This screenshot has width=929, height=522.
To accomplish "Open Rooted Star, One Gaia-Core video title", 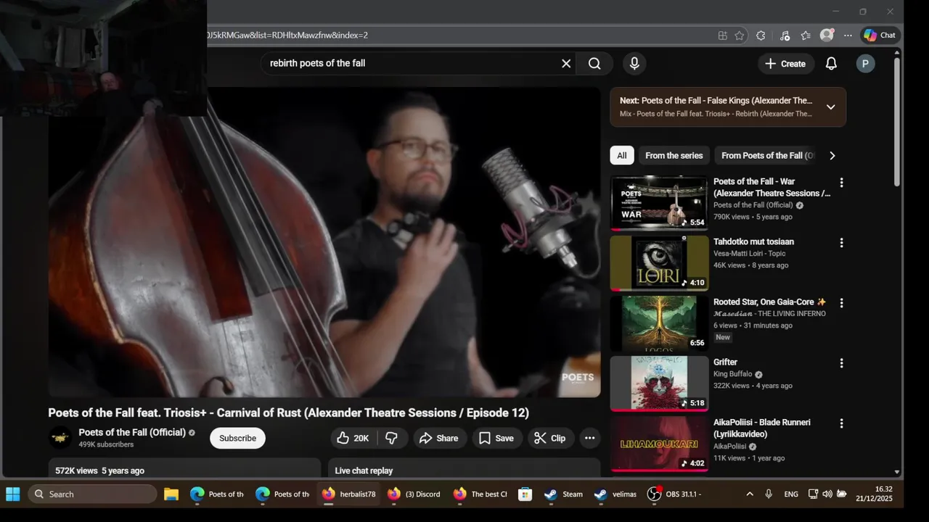I will 769,302.
